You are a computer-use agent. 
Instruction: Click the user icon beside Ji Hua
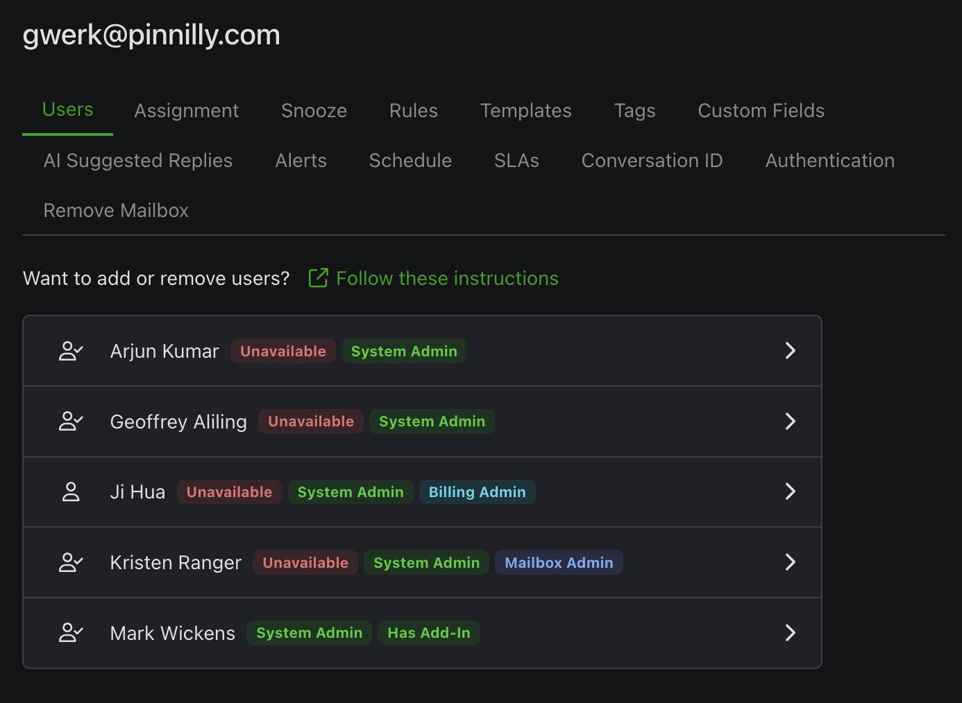(x=71, y=492)
